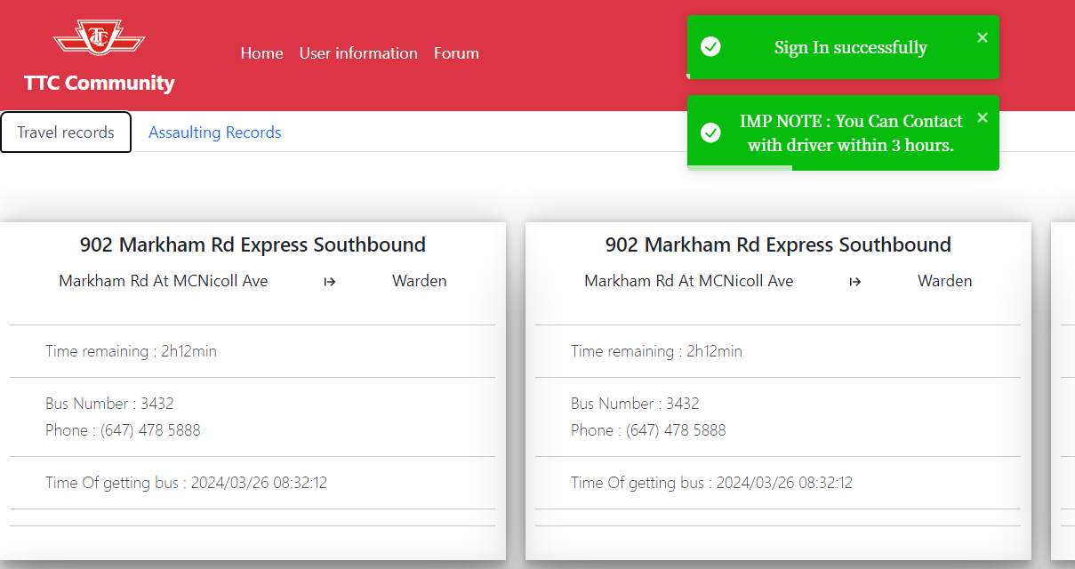This screenshot has width=1075, height=569.
Task: Click the driver phone number in right card
Action: coord(676,430)
